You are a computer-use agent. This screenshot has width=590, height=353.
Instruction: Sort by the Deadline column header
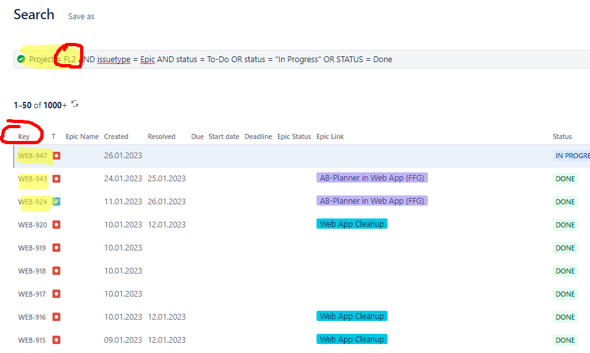tap(258, 136)
